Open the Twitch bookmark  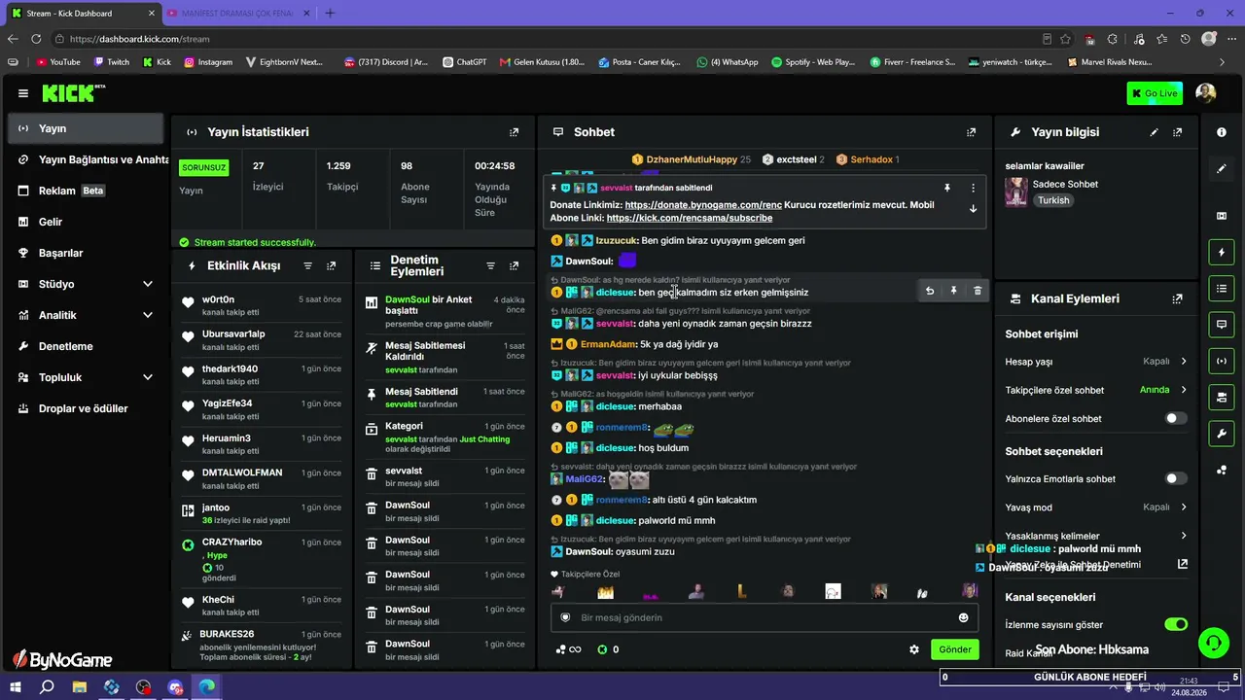pyautogui.click(x=111, y=62)
